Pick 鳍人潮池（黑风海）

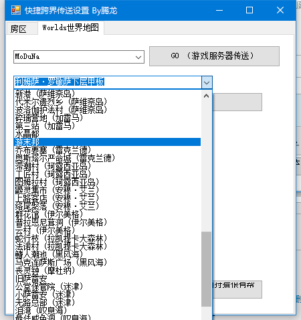(x=107, y=254)
